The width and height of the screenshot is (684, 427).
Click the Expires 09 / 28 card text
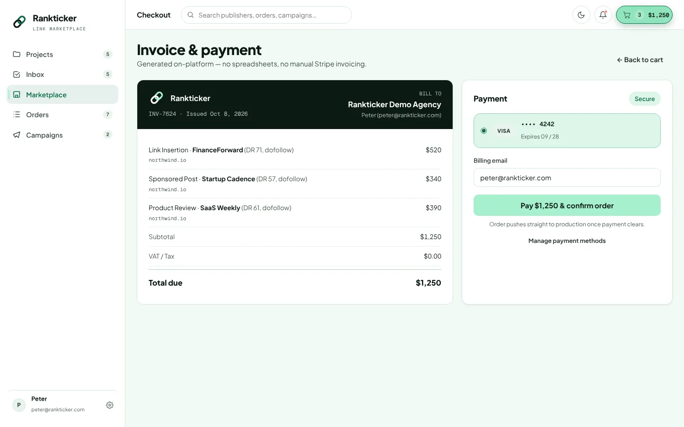tap(540, 137)
